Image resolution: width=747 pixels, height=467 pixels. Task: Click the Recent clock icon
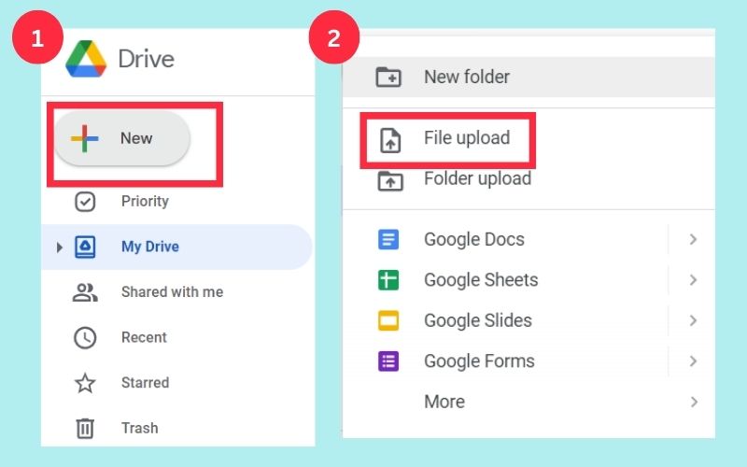(x=85, y=338)
